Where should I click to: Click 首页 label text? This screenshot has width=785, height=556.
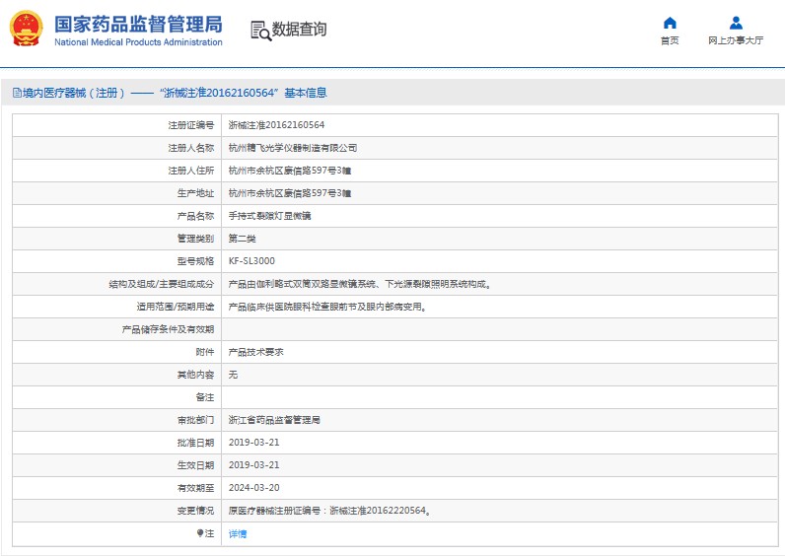670,40
